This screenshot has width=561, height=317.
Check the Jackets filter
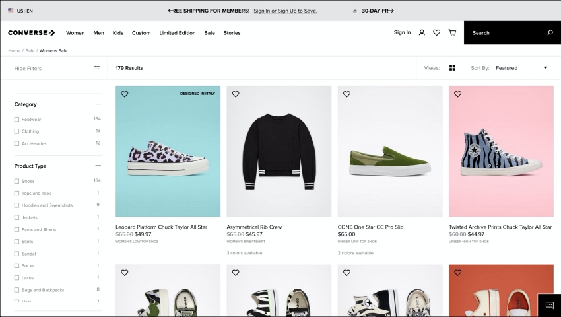(16, 217)
